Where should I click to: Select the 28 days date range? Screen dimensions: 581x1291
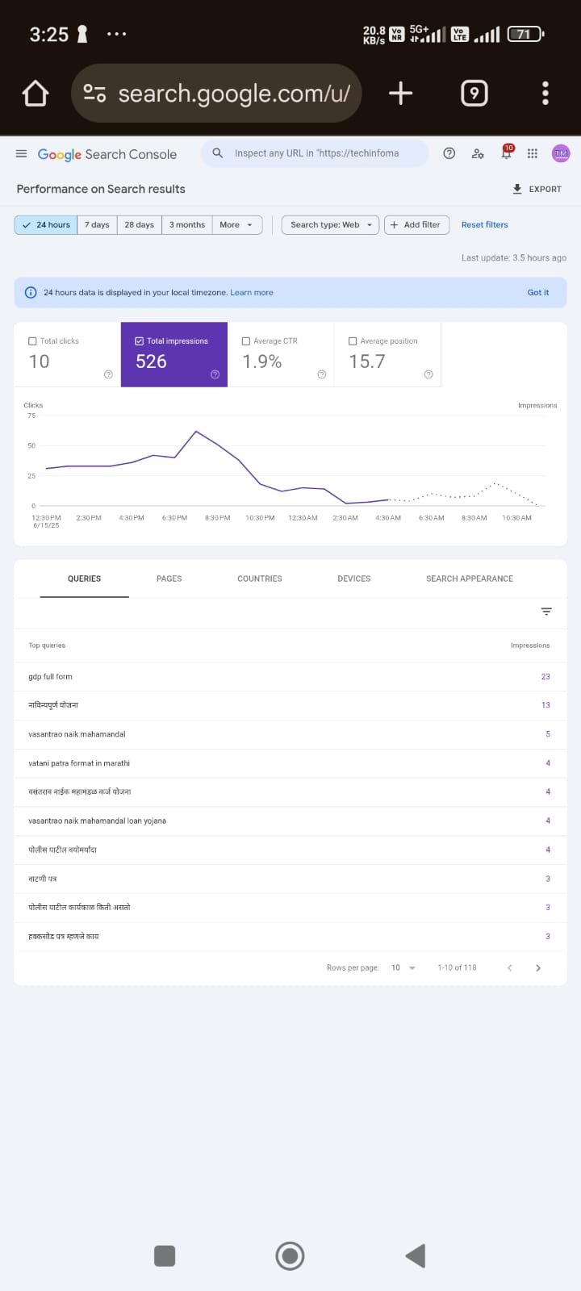pos(139,225)
